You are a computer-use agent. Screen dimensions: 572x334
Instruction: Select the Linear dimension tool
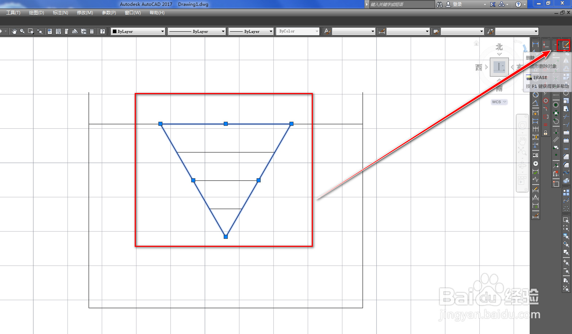tap(535, 44)
